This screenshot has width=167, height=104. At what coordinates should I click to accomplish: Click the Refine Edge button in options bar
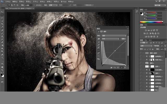(x=89, y=5)
